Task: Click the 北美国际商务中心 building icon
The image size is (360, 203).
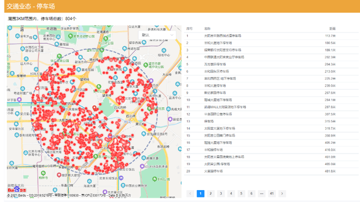Action: coord(58,37)
